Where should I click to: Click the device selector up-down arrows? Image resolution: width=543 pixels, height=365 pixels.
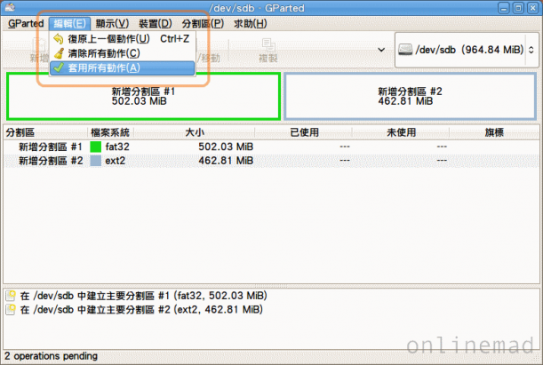coord(531,50)
